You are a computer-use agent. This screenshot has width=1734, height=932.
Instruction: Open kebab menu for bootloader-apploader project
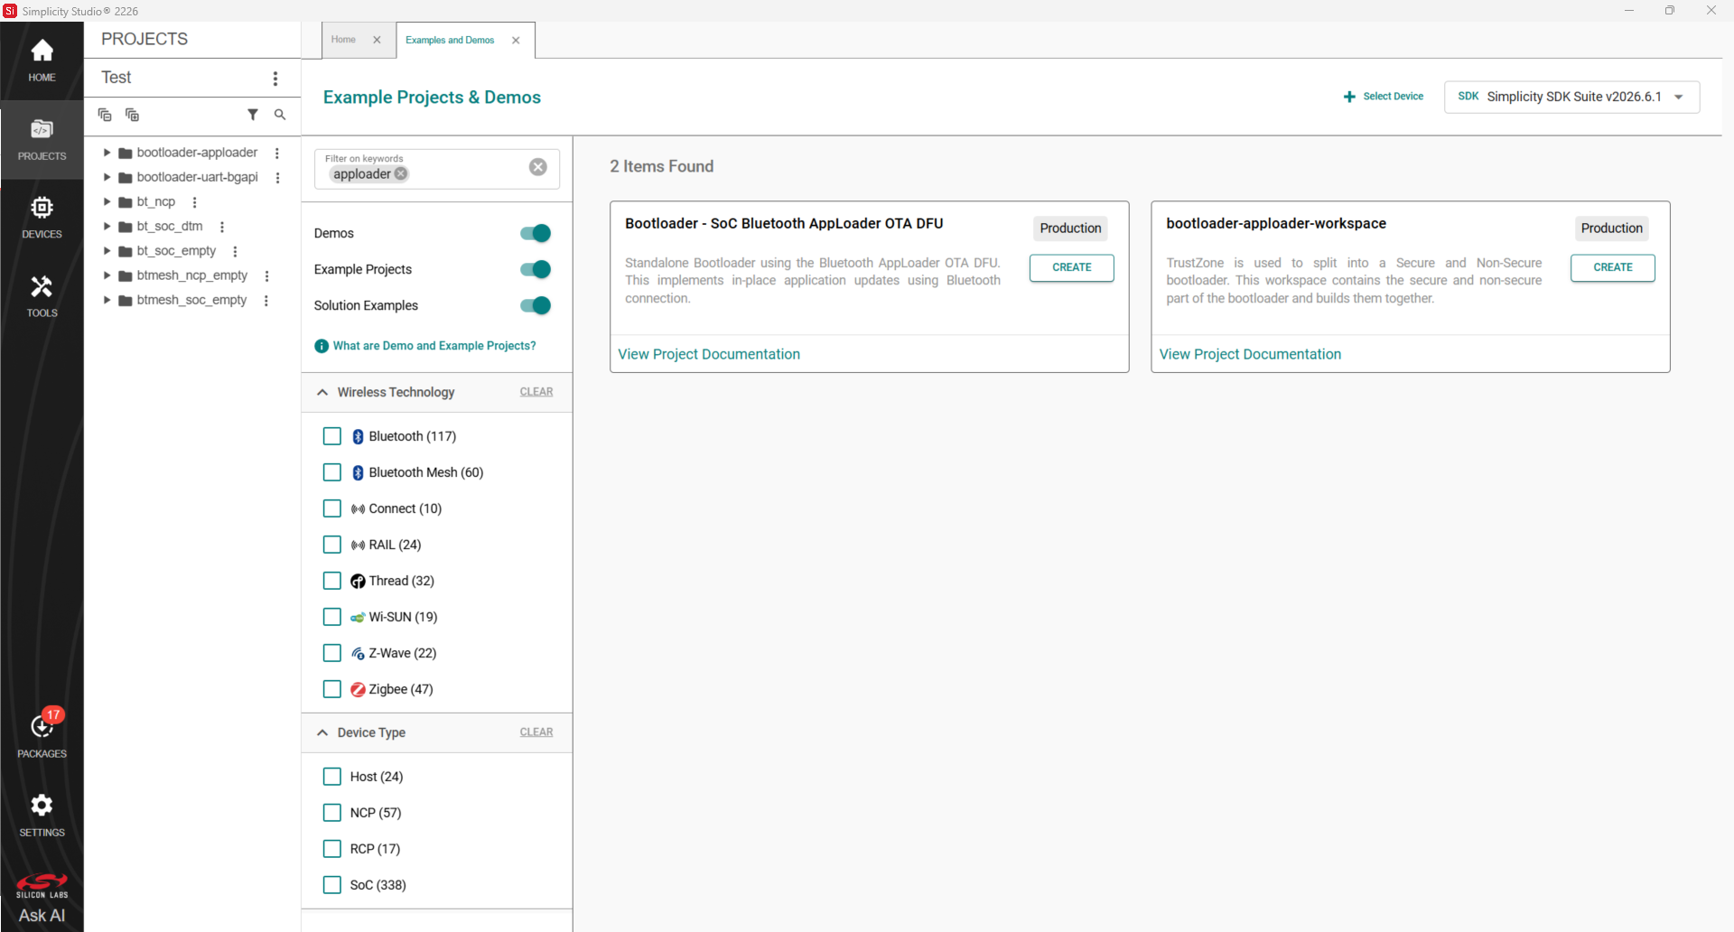[277, 154]
